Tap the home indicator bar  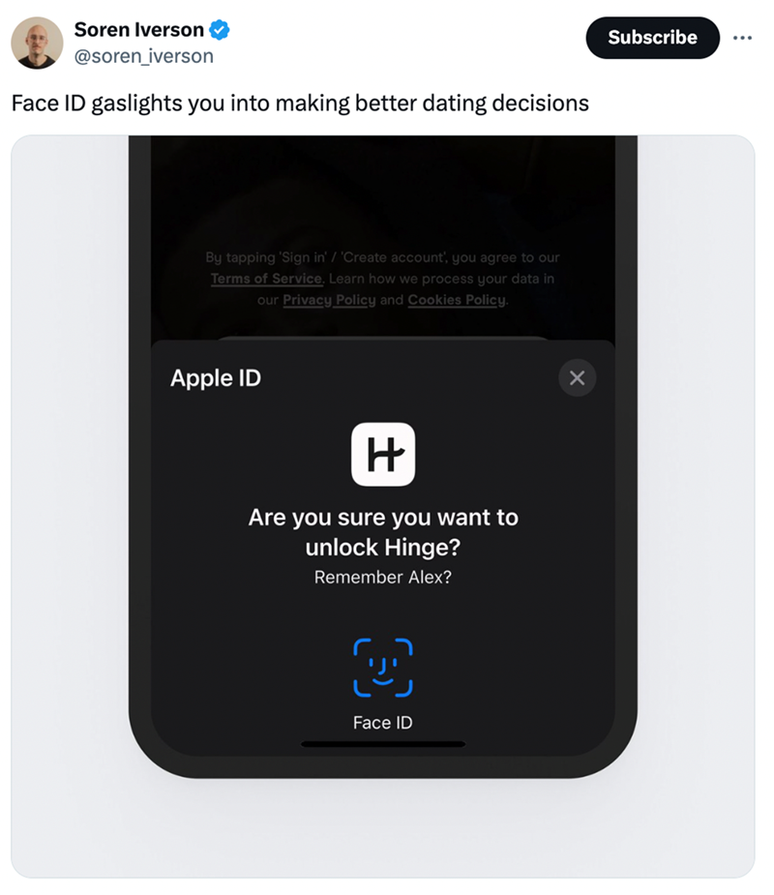click(x=383, y=744)
